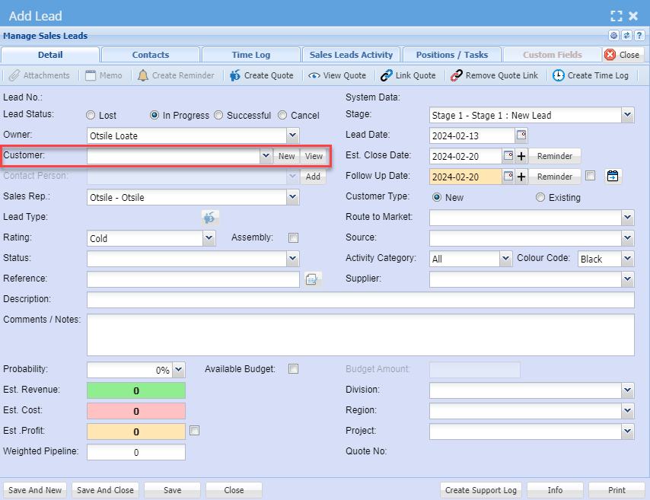Click the Lead Type lookup icon
This screenshot has width=650, height=500.
(210, 218)
